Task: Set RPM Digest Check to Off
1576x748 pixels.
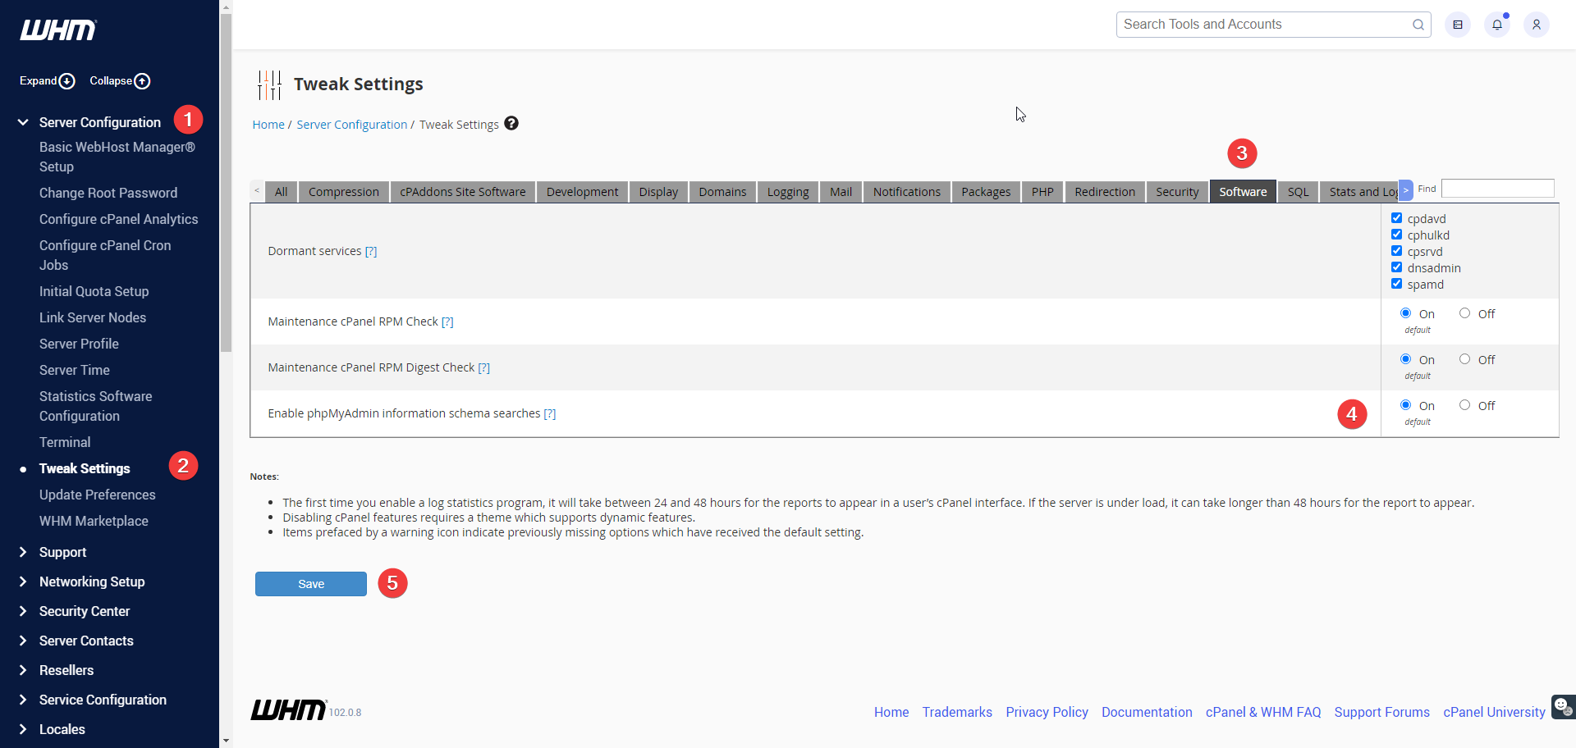Action: pyautogui.click(x=1464, y=359)
